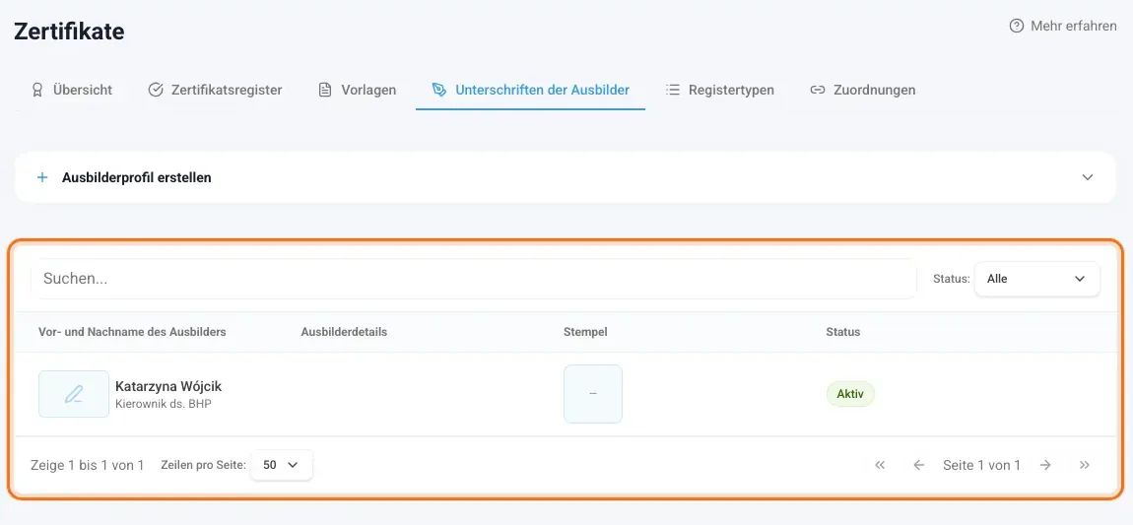This screenshot has height=525, width=1133.
Task: Click Vor- und Nachname des Ausbilders header
Action: (132, 332)
